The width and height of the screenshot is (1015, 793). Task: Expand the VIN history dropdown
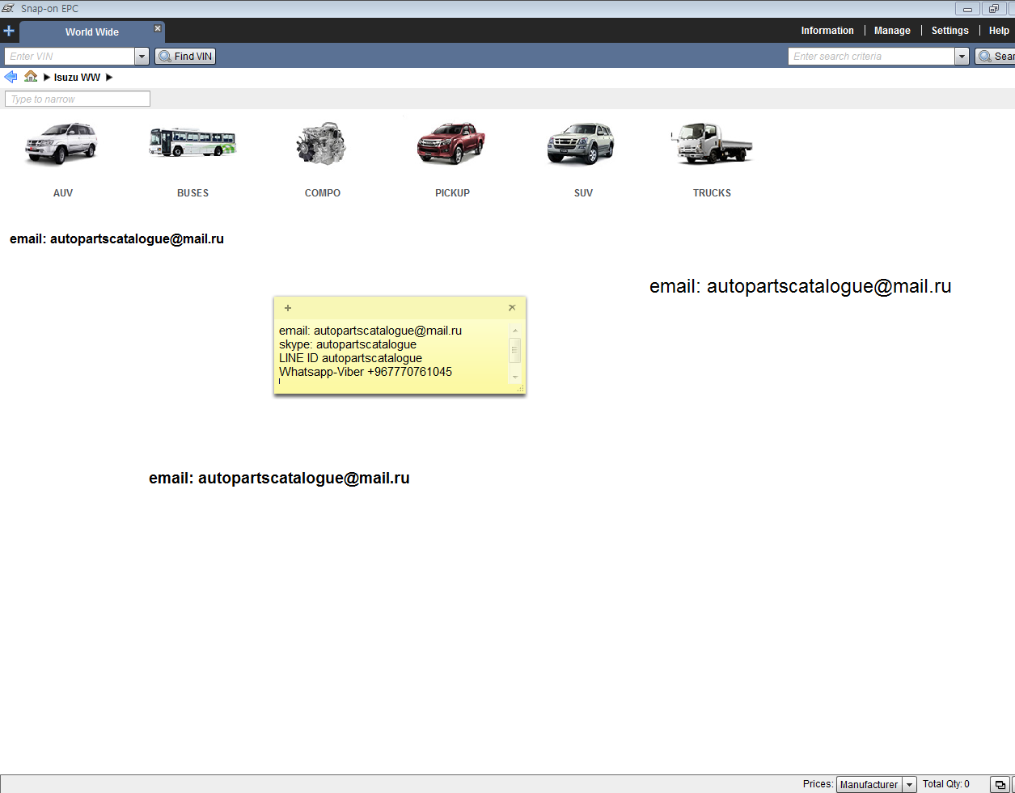142,57
